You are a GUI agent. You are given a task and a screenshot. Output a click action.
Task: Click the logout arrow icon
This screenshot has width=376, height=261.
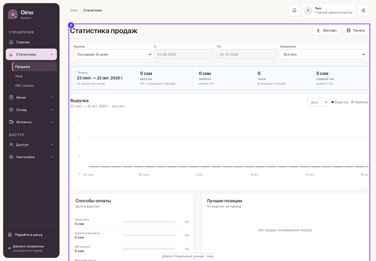tap(363, 10)
